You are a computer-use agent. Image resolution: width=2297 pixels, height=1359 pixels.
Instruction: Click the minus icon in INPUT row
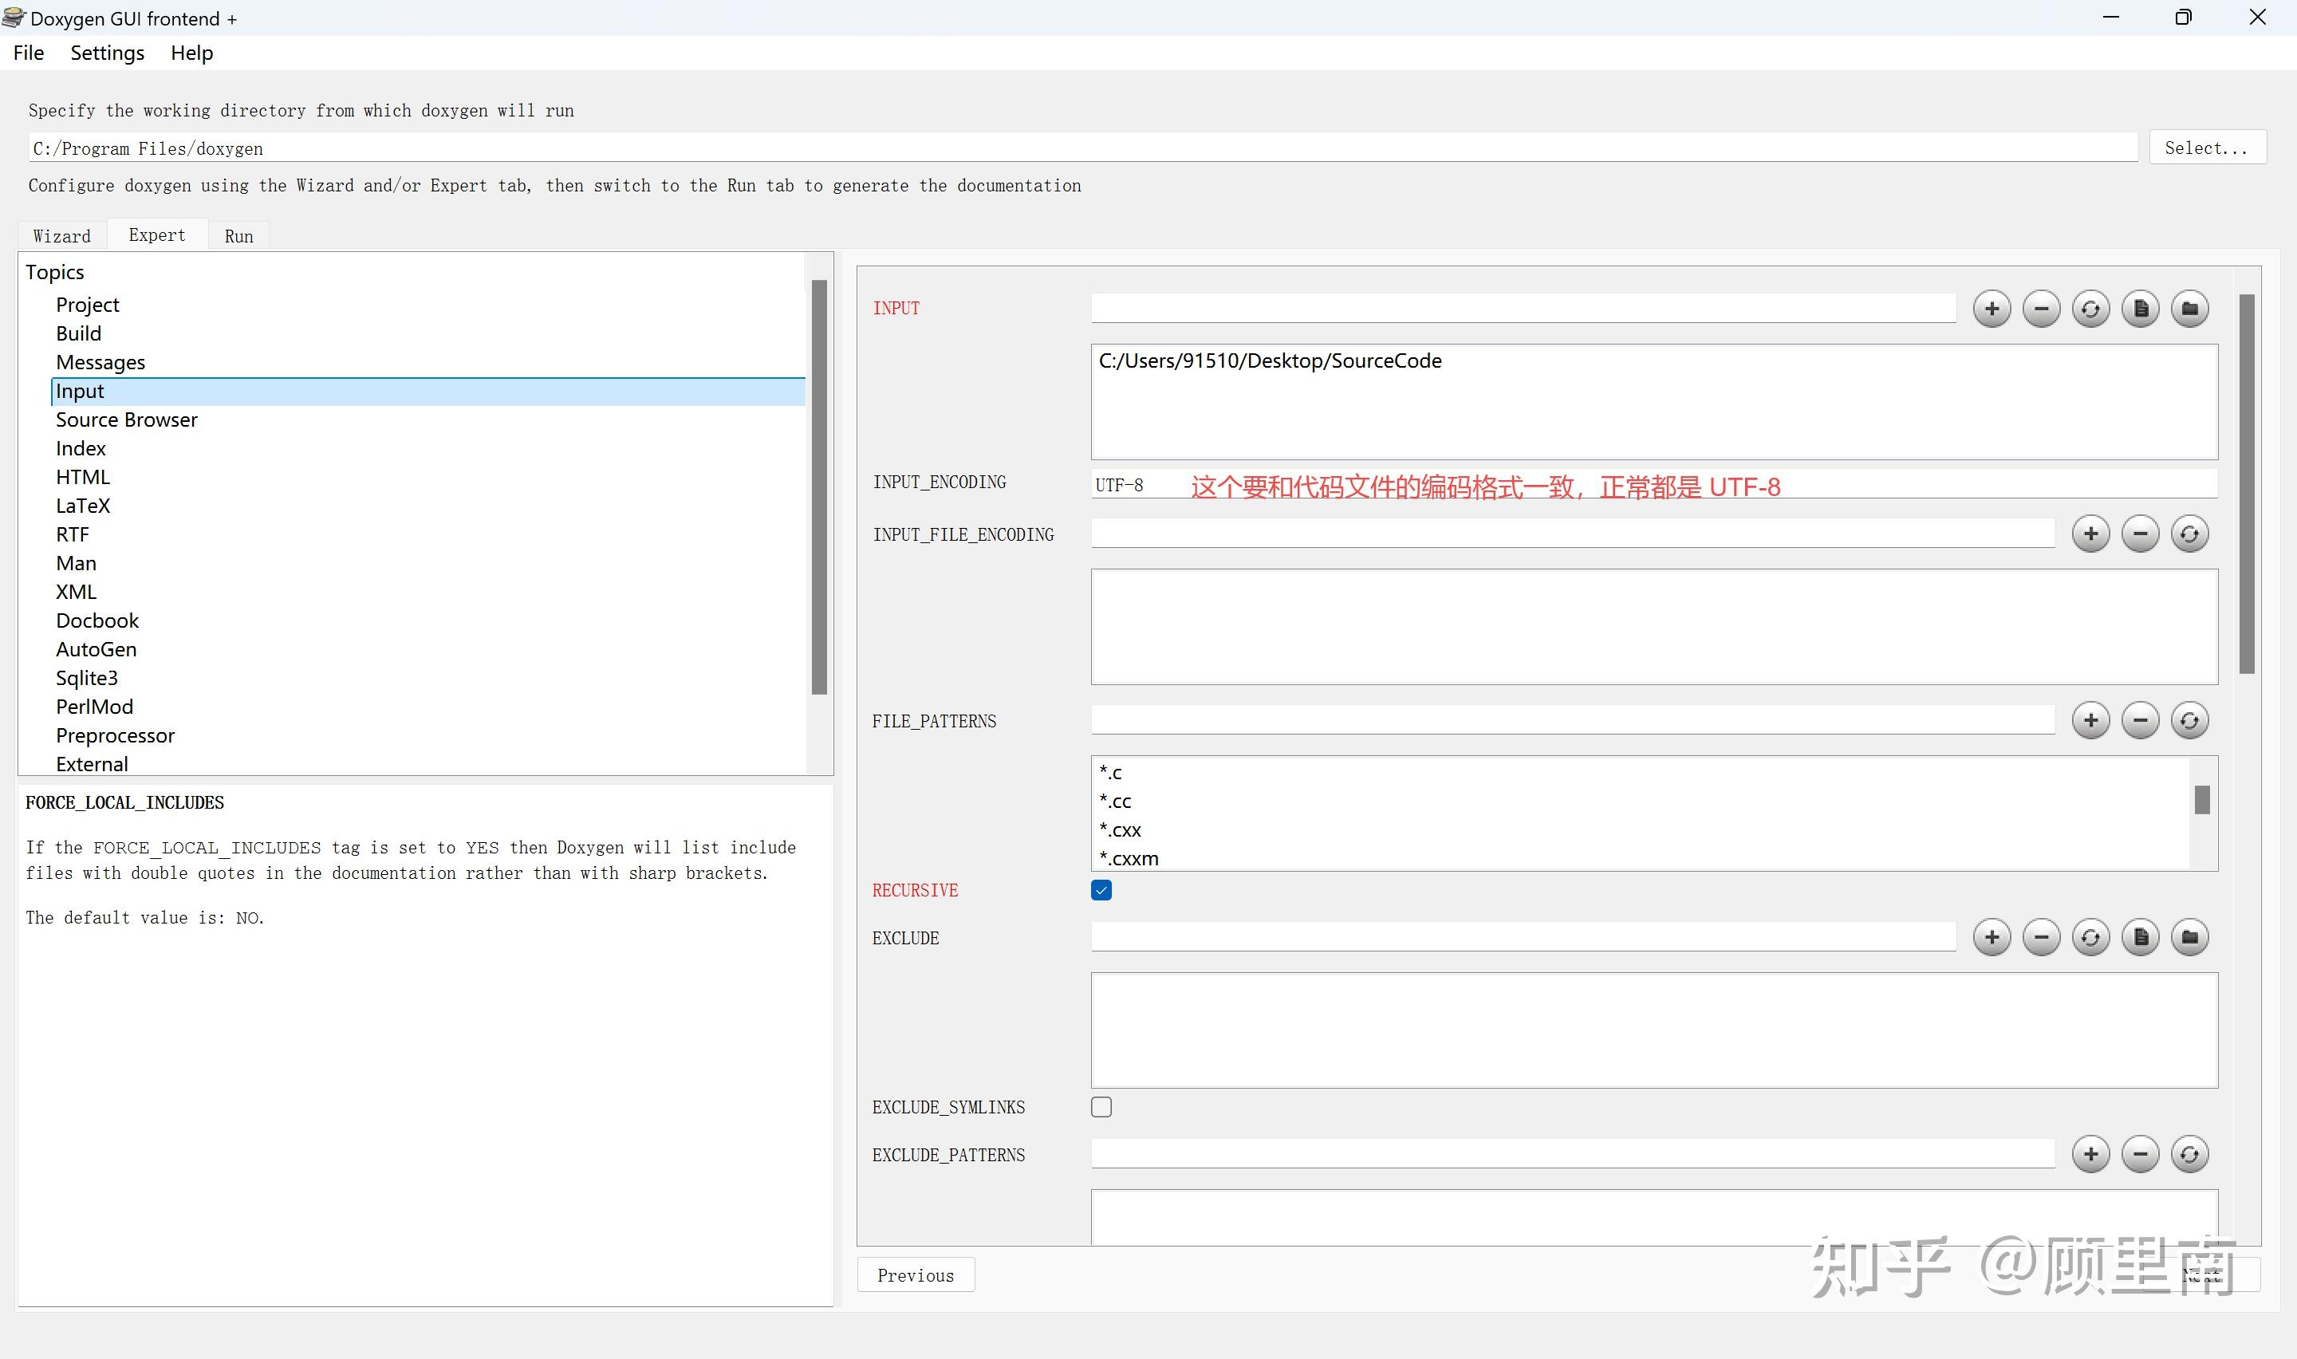[x=2041, y=309]
